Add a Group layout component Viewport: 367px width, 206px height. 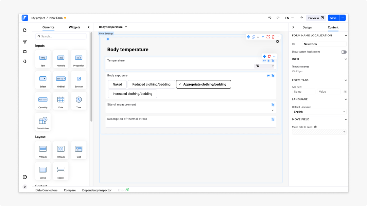tap(43, 171)
